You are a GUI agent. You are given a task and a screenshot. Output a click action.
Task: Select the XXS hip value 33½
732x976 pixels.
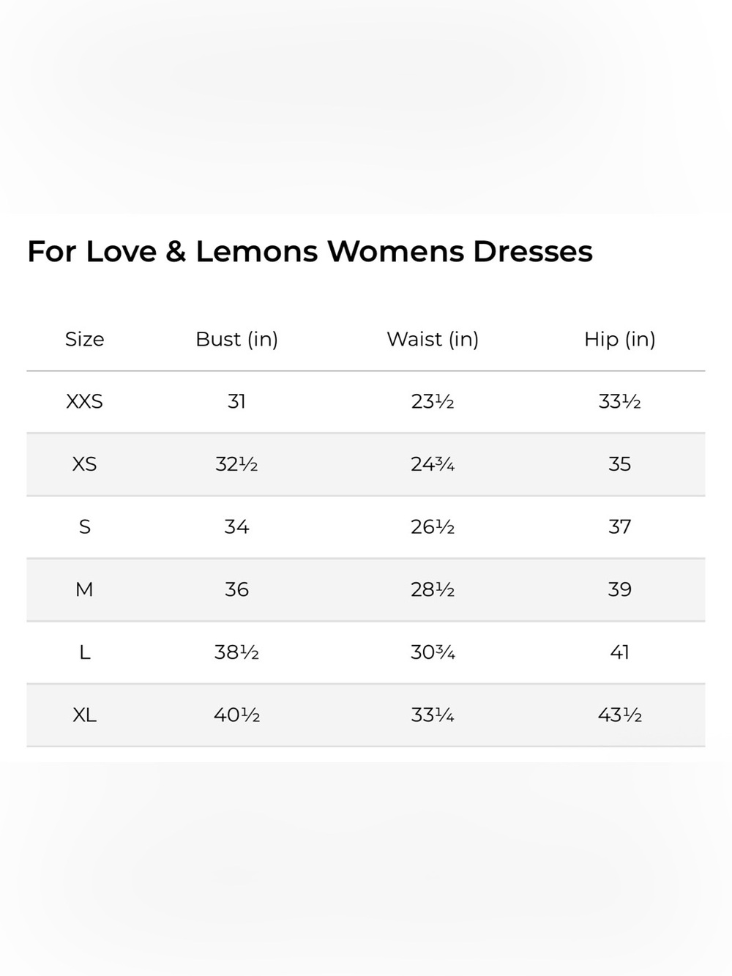[x=619, y=401]
